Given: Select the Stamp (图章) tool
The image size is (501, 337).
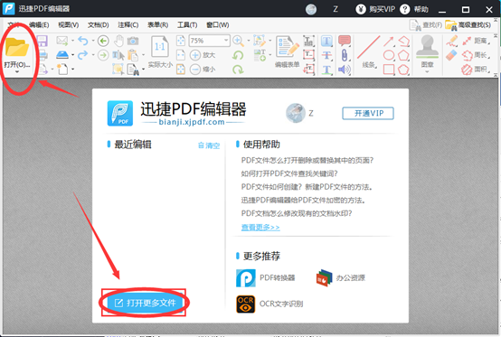Looking at the screenshot, I should click(427, 47).
